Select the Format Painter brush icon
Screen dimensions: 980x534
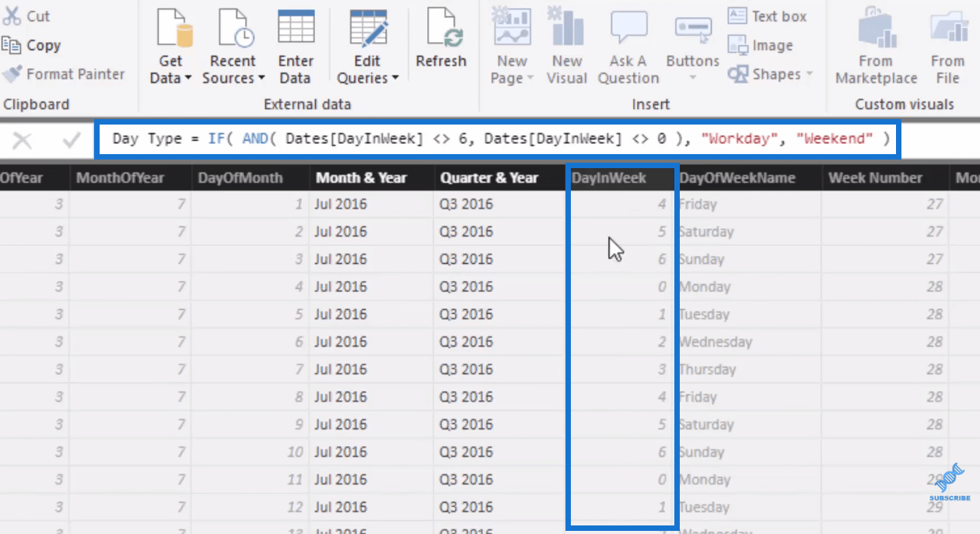(12, 75)
